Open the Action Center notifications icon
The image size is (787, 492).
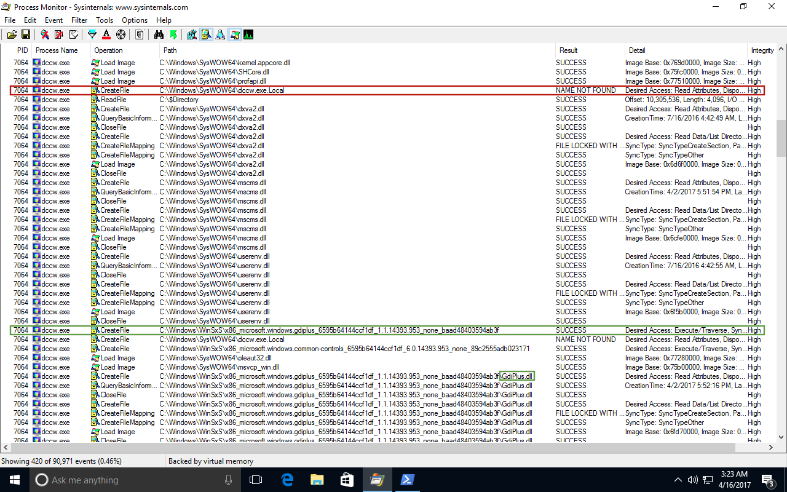click(767, 480)
